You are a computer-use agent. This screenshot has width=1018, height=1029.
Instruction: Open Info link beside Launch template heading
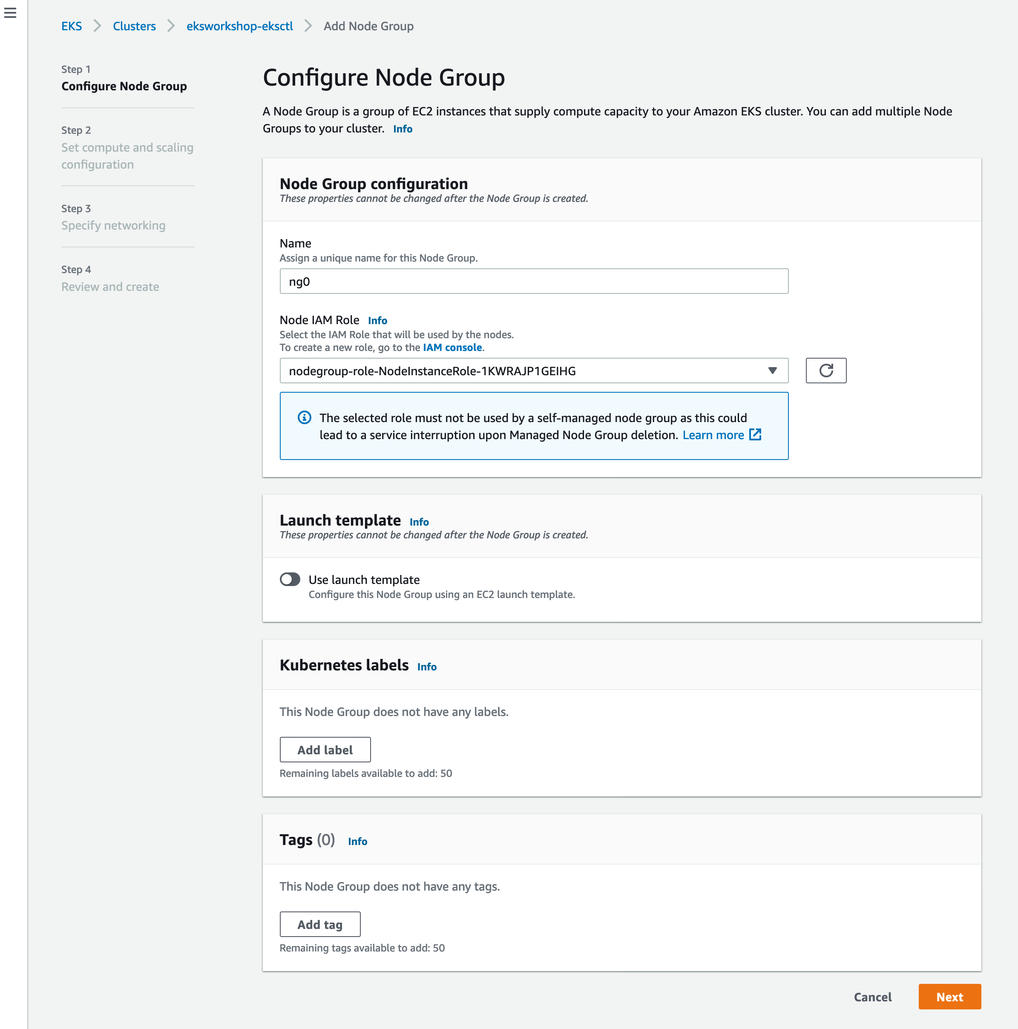point(419,522)
